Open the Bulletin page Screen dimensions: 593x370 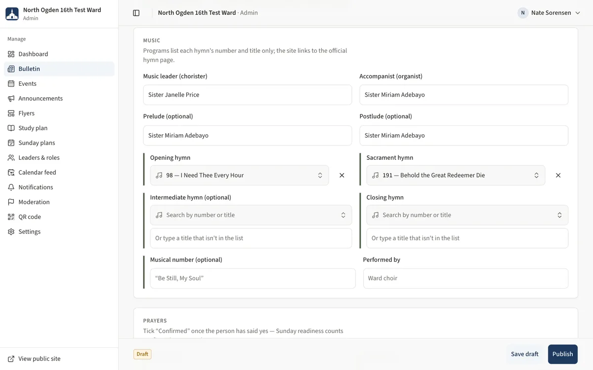(59, 69)
